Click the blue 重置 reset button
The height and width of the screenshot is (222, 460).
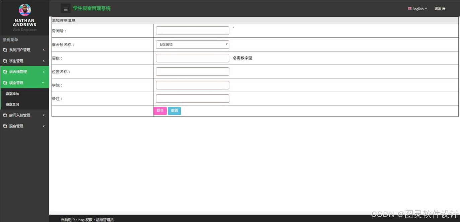point(174,111)
